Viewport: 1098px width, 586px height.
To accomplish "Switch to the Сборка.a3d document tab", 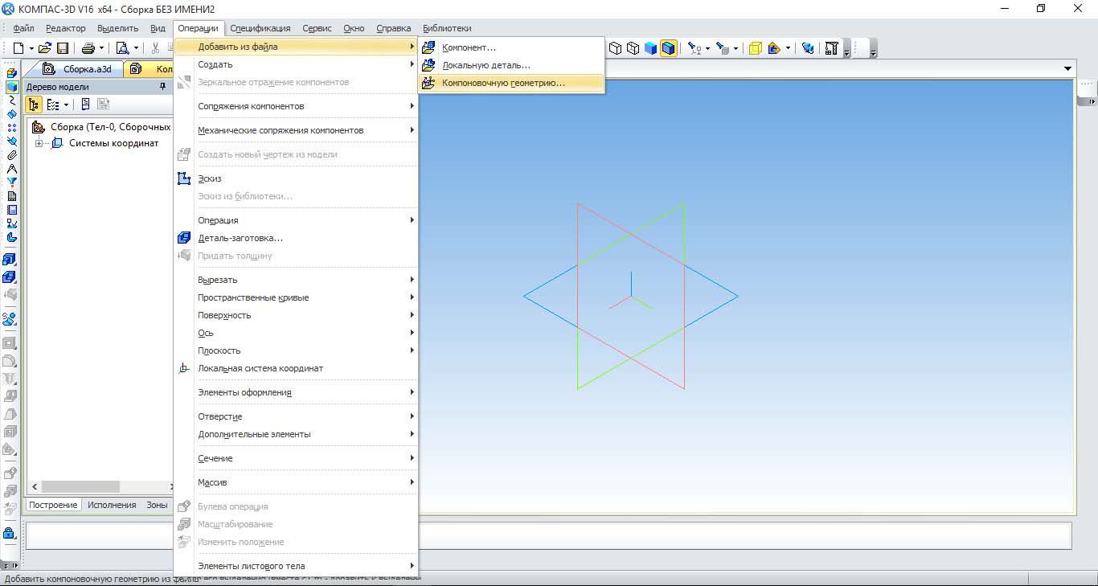I will [77, 69].
